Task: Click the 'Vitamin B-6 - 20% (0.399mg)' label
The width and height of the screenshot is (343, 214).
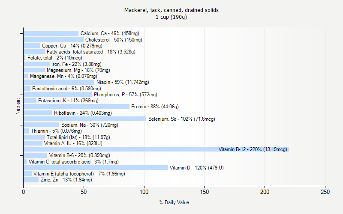Action: coord(80,155)
